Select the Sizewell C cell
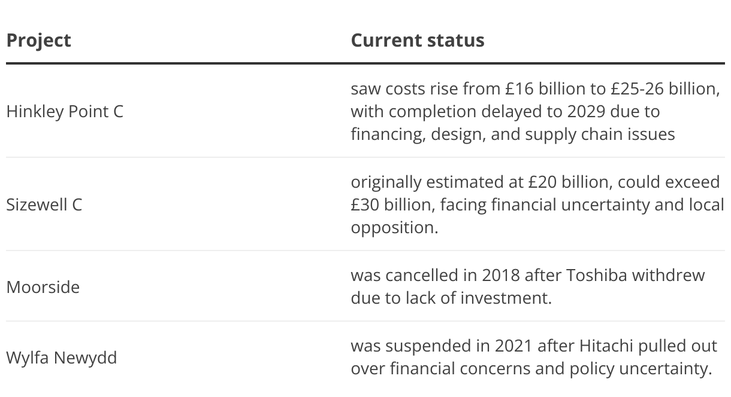This screenshot has width=731, height=397. click(44, 204)
